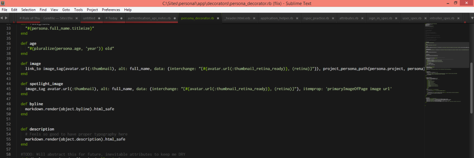Click the tab scroll left arrow

2,18
